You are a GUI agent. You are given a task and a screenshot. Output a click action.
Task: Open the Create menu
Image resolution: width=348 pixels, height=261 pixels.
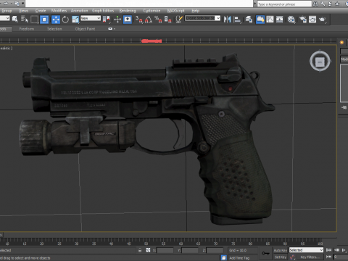click(x=41, y=11)
